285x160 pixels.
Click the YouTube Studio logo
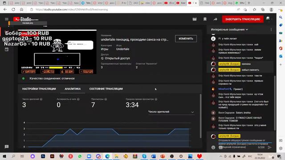tap(22, 19)
